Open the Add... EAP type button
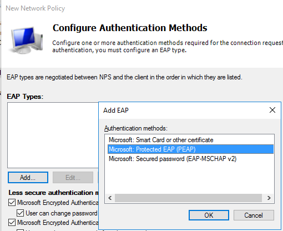 [28, 178]
